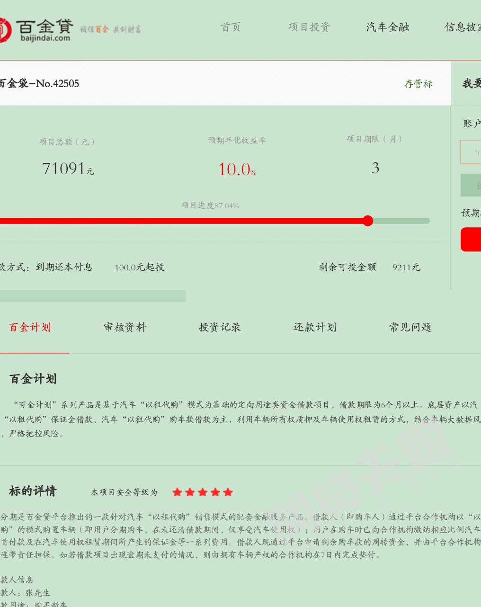
Task: Open the 信息披露 navigation item
Action: click(463, 27)
